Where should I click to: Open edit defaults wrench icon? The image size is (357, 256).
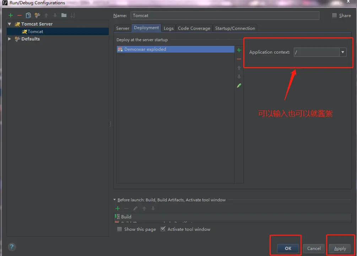pyautogui.click(x=37, y=15)
